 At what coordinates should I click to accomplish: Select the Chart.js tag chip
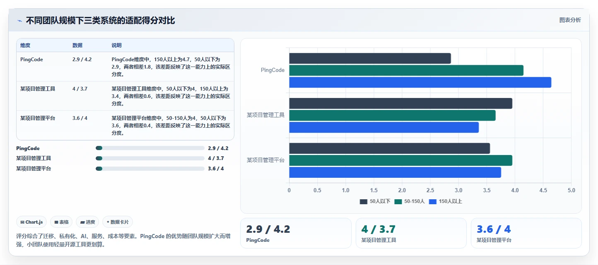pos(32,222)
